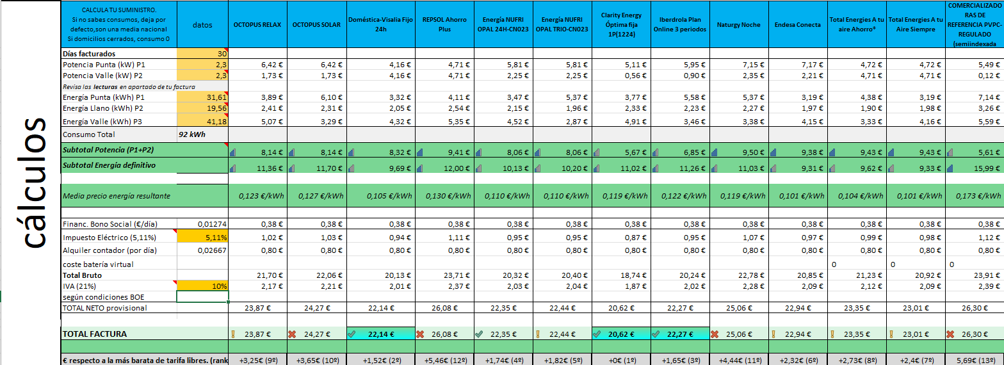Click the exclamation icon beside 22,94 € total factura
The width and height of the screenshot is (1004, 365).
(x=774, y=334)
